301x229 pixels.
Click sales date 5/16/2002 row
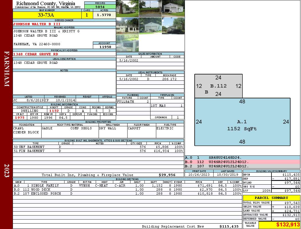[150, 60]
